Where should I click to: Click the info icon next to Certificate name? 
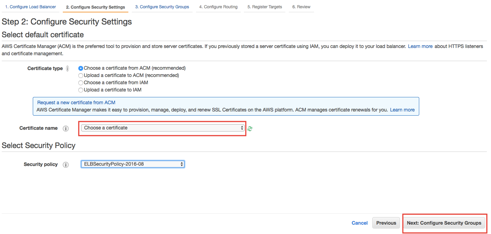[66, 128]
